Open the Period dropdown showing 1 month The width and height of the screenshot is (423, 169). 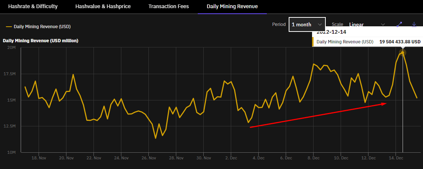(307, 24)
